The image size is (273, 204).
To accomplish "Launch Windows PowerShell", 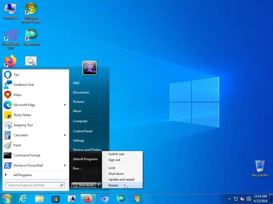I will tap(33, 165).
